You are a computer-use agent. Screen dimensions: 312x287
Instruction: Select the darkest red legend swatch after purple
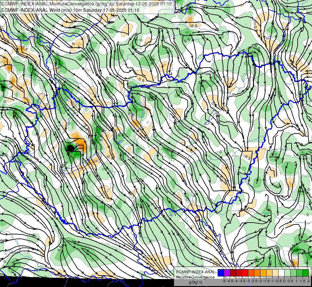[233, 273]
